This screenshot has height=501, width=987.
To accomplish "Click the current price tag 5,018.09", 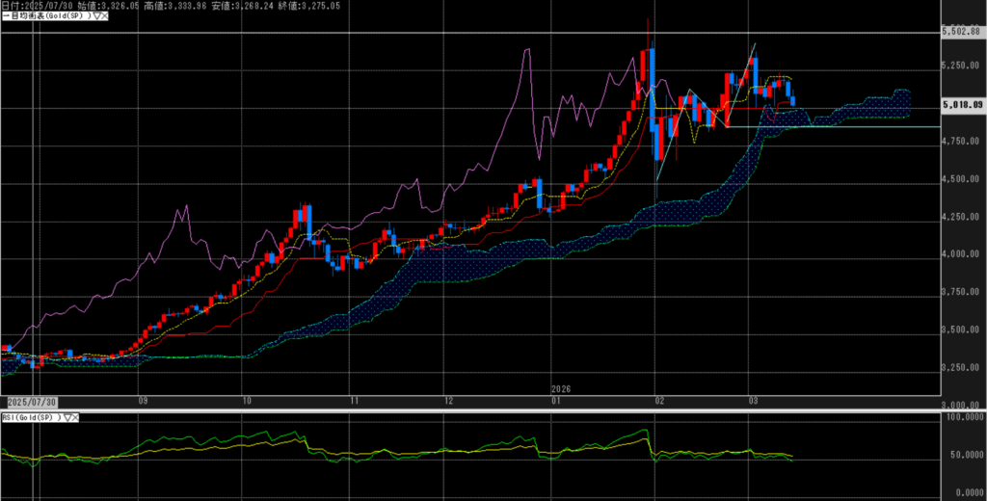I will (x=962, y=103).
